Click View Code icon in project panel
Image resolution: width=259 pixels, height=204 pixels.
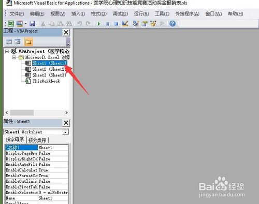pos(9,42)
